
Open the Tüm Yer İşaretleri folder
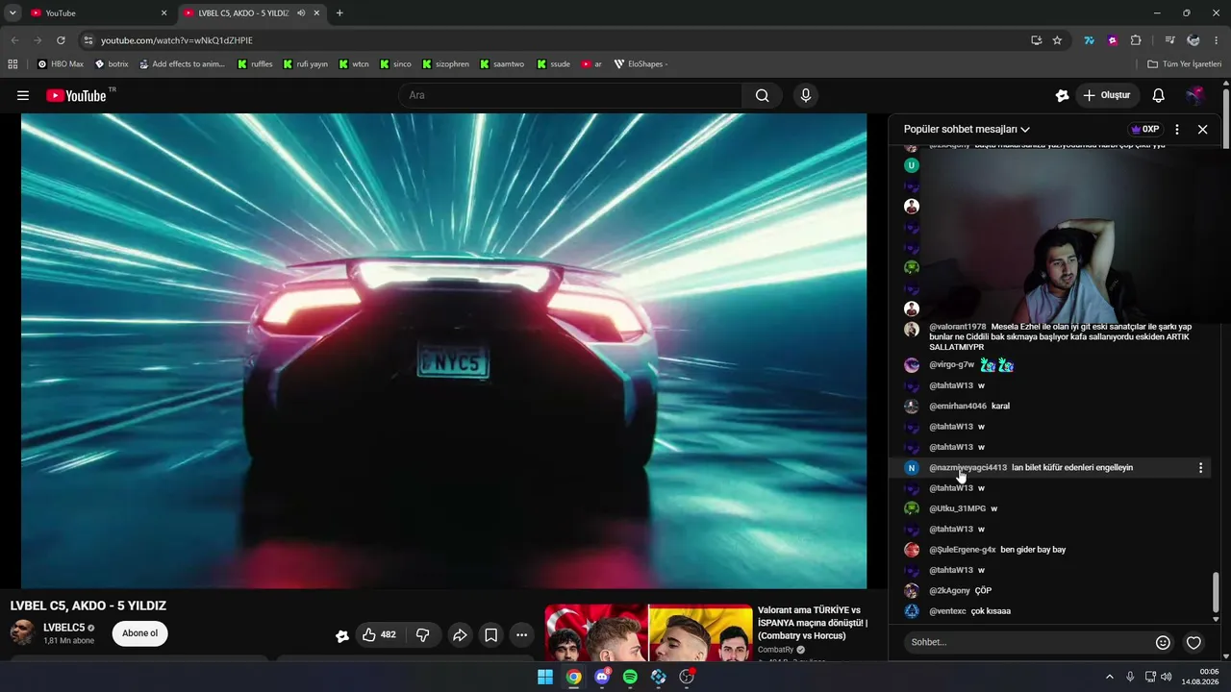click(x=1185, y=64)
